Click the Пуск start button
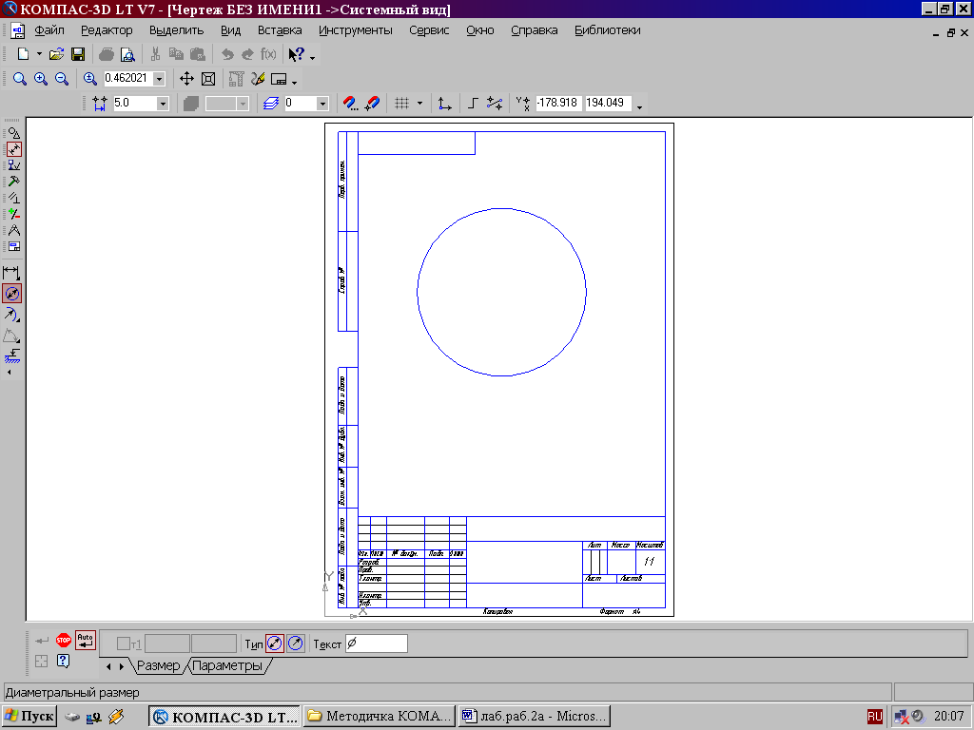Viewport: 974px width, 730px height. [x=29, y=716]
